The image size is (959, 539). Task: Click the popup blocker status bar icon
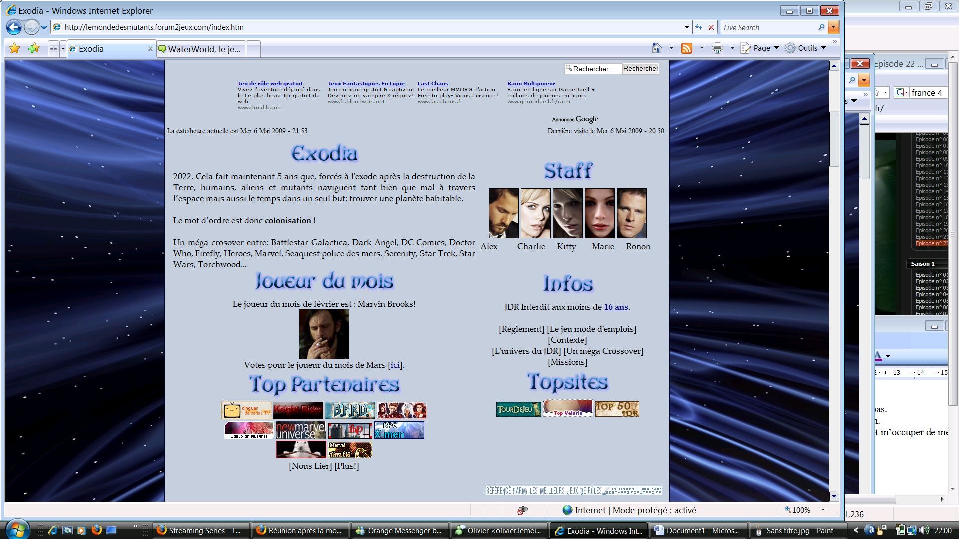(x=523, y=510)
